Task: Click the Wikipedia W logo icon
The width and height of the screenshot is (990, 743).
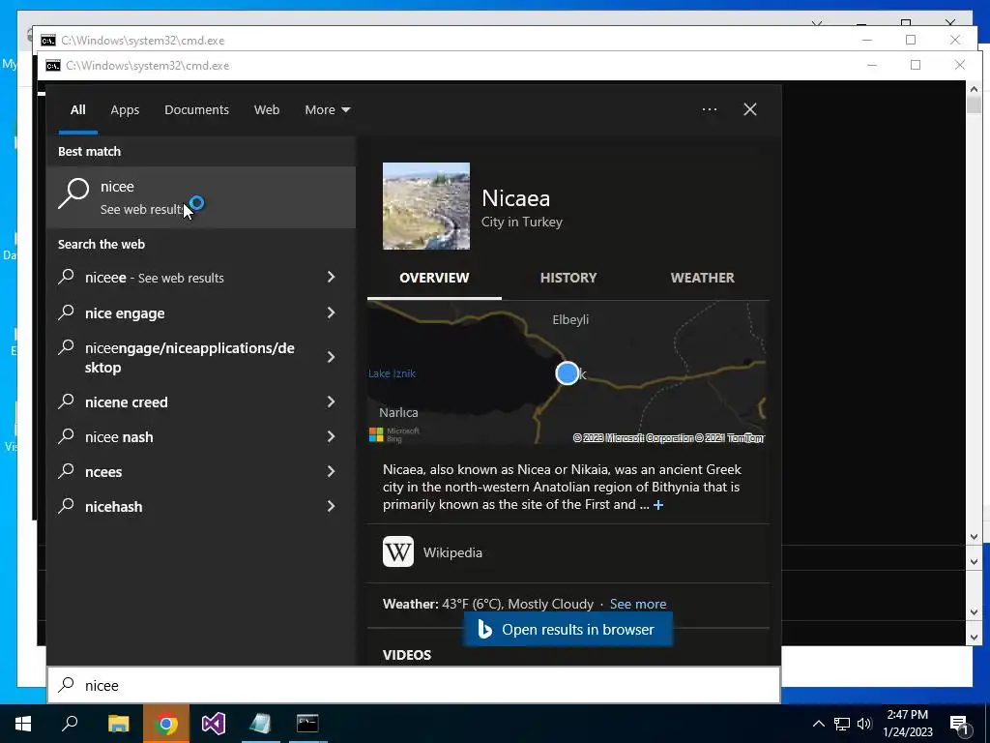Action: (398, 551)
